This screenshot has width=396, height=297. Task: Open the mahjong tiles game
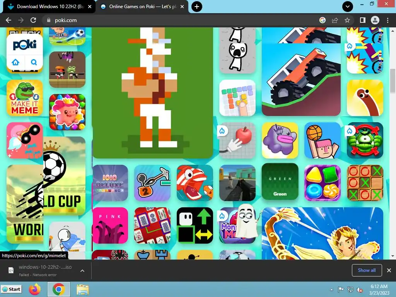click(x=152, y=225)
